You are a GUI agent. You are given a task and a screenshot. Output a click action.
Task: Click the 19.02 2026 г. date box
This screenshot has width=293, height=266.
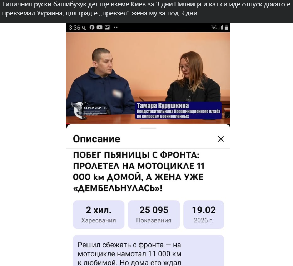coord(204,215)
